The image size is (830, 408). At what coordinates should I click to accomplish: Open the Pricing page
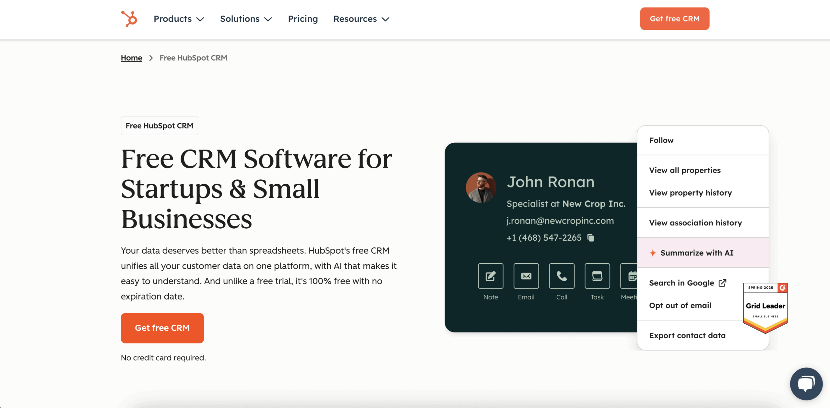coord(303,19)
